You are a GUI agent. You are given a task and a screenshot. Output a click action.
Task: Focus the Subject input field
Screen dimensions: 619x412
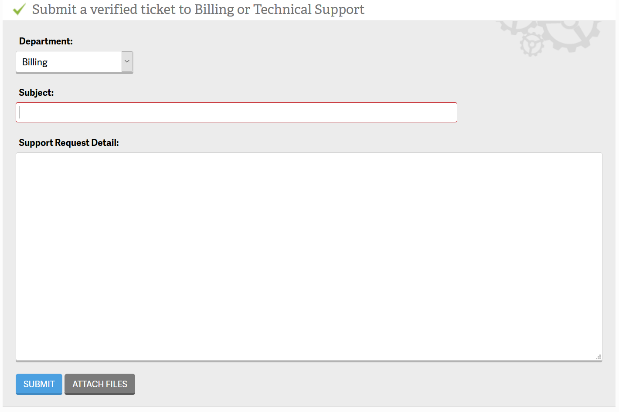236,112
